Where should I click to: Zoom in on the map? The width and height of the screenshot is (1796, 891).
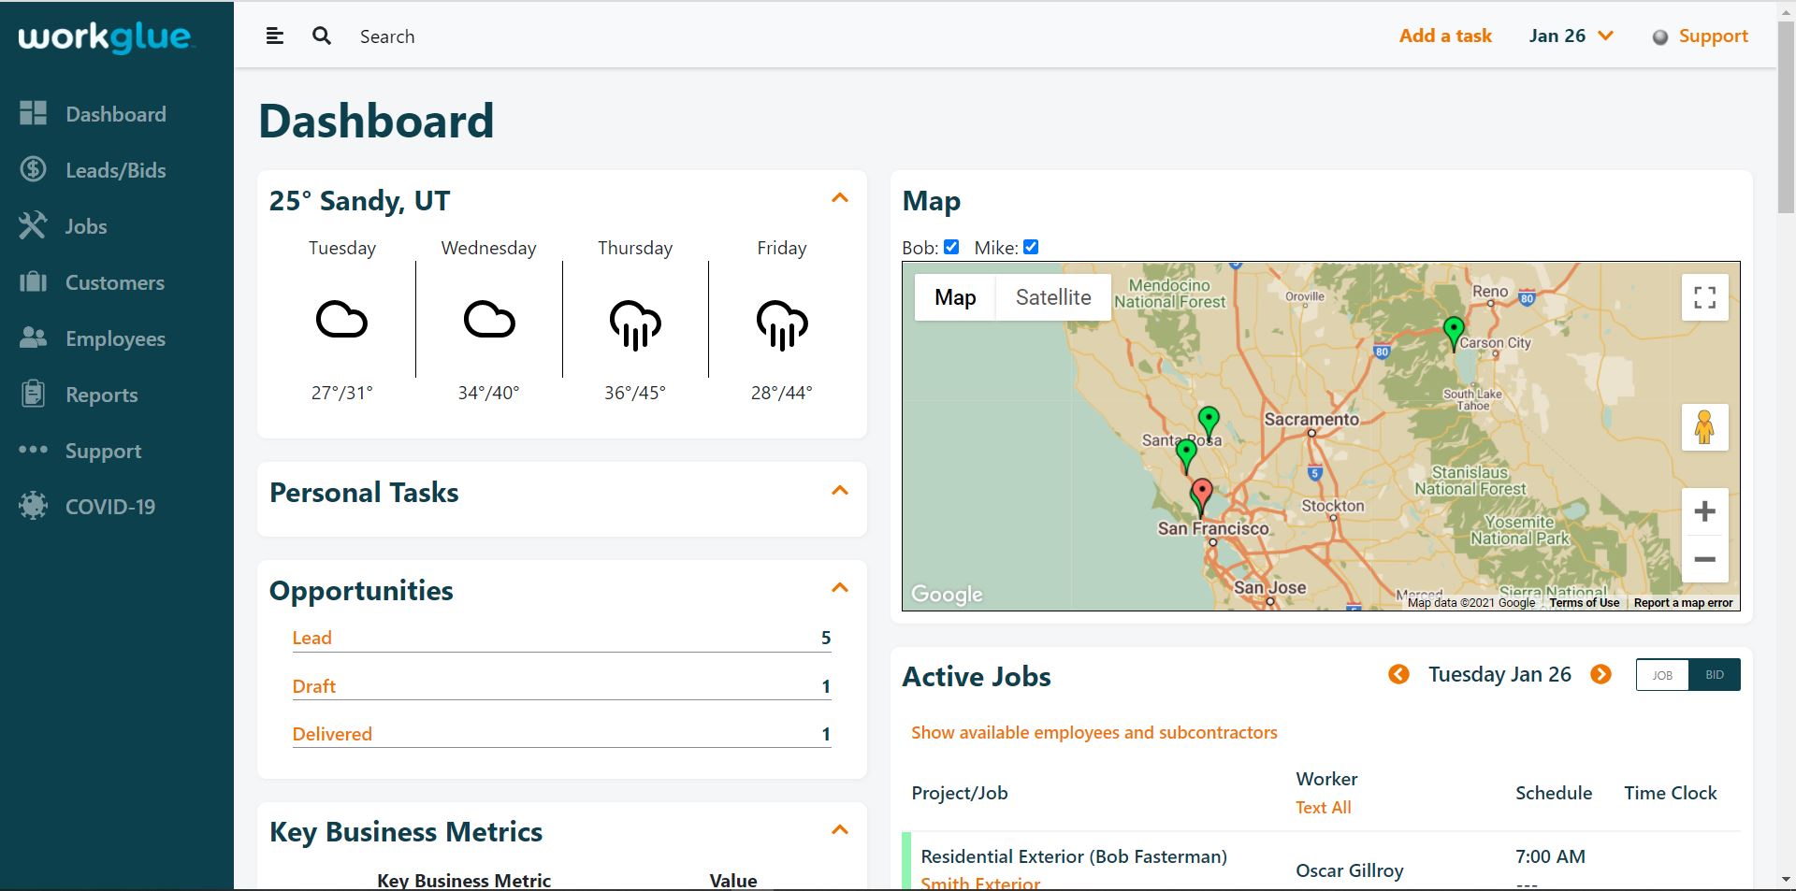1704,511
